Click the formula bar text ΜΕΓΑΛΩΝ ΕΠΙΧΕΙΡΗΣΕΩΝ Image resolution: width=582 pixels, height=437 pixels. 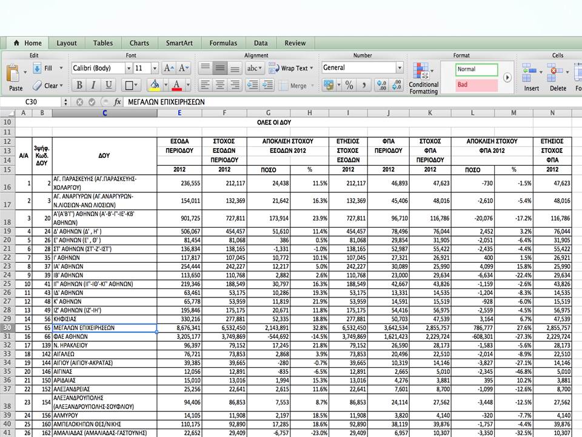[x=166, y=102]
